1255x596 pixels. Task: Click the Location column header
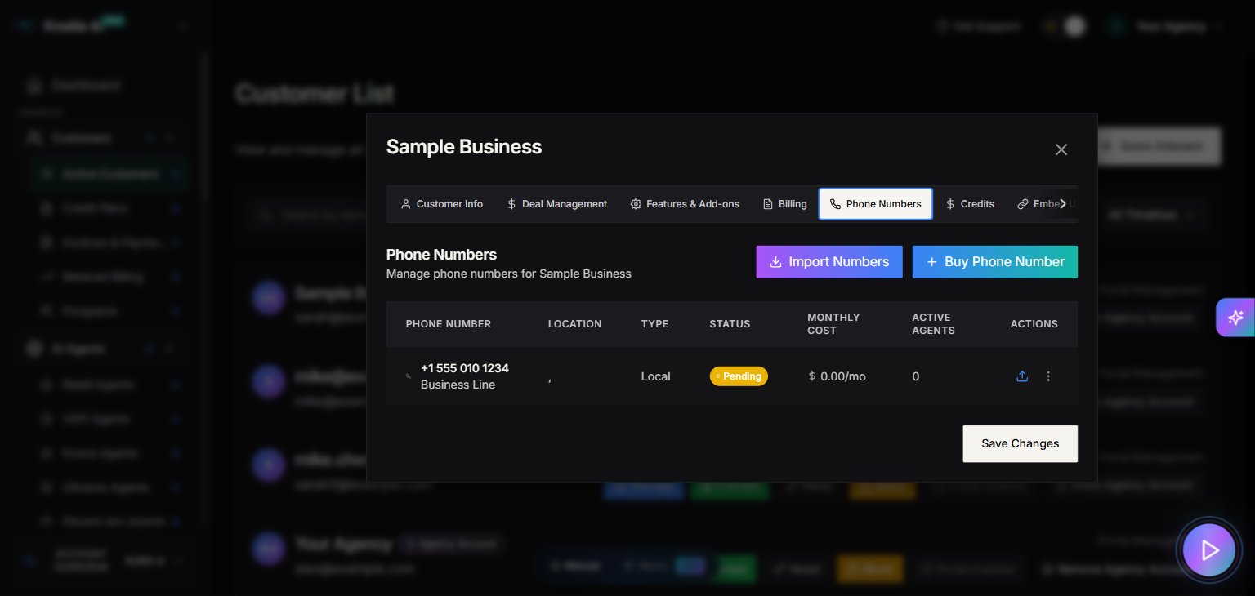tap(575, 324)
